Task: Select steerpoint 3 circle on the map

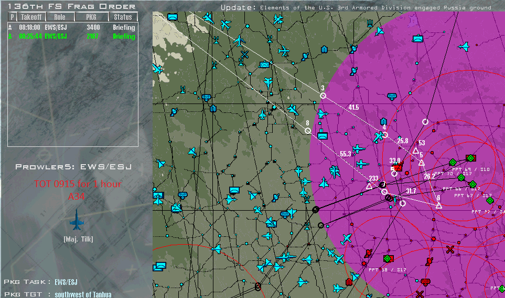Action: pos(323,96)
